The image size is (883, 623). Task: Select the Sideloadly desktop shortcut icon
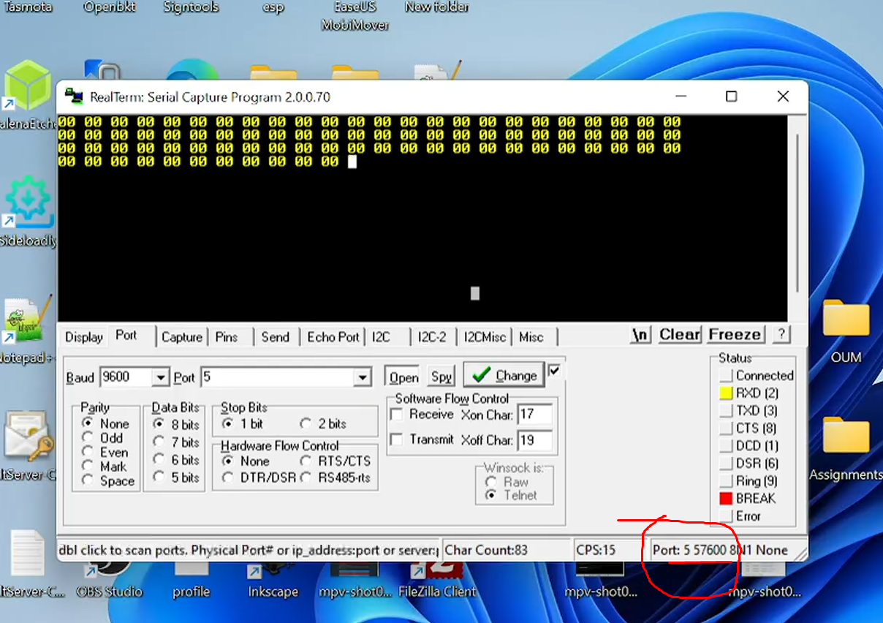pos(28,201)
